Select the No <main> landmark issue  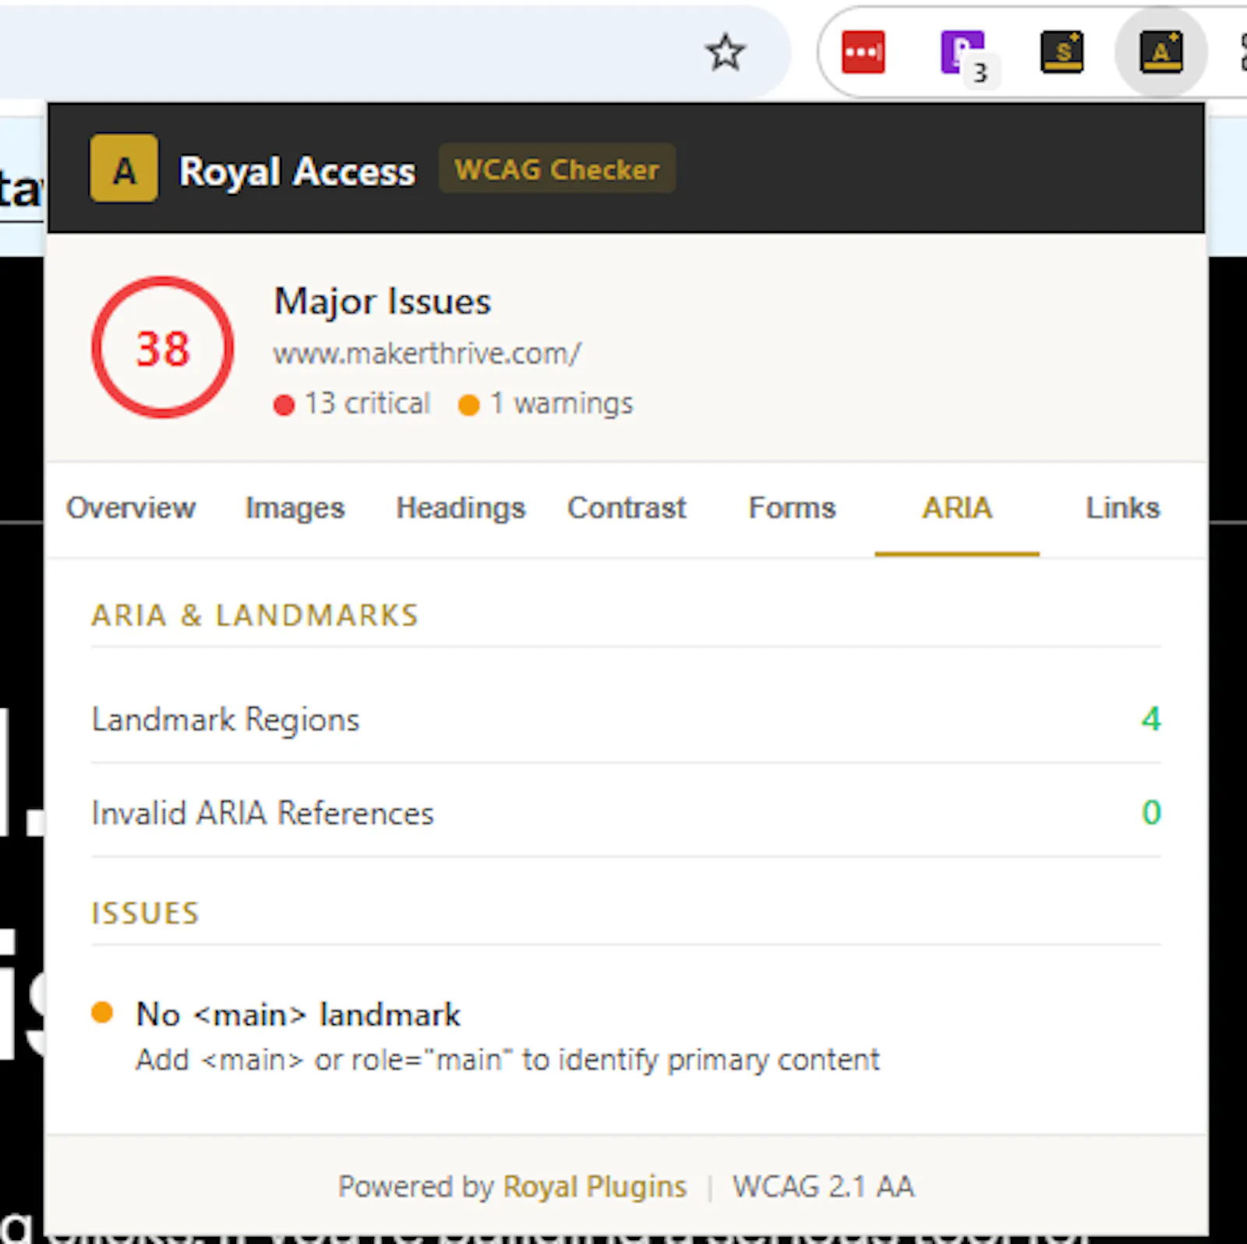click(298, 1015)
